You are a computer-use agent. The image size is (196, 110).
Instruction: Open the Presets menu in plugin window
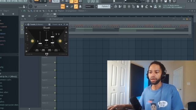(55, 24)
